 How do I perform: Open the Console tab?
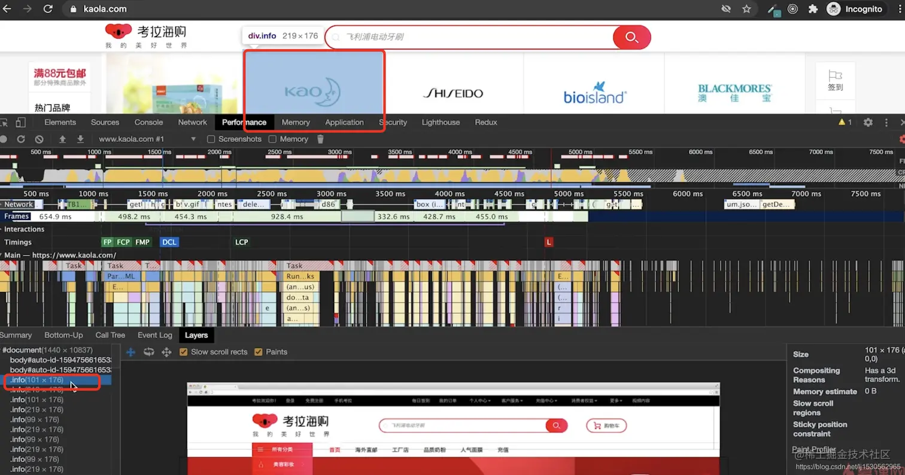click(148, 122)
